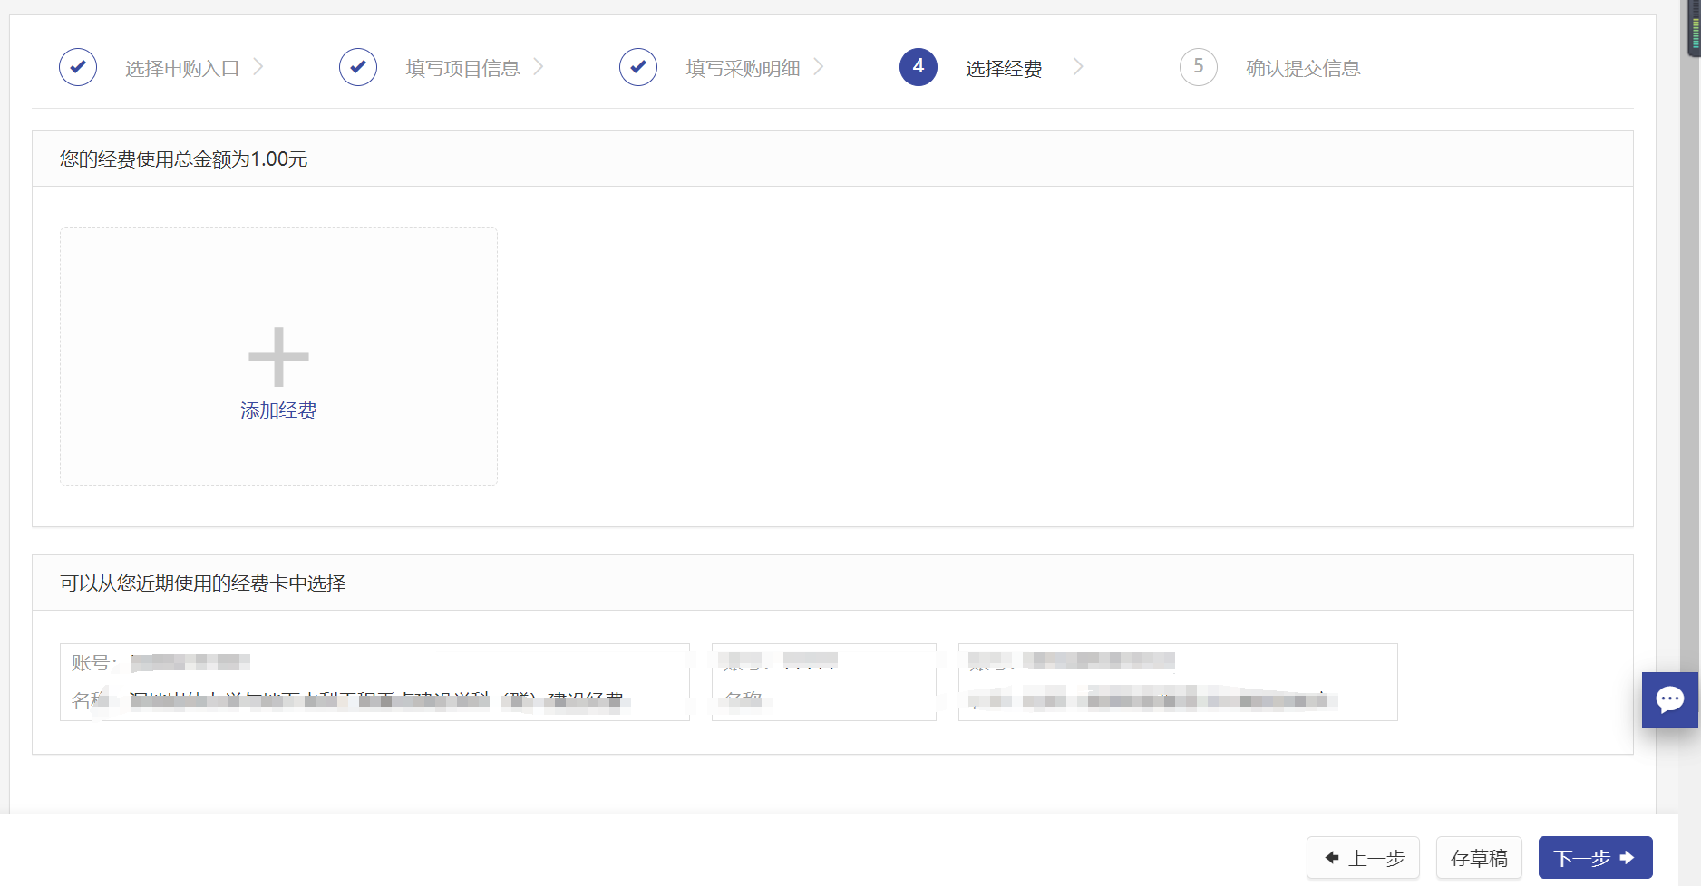Go to the 填写项目信息 step label
1701x886 pixels.
click(x=462, y=69)
